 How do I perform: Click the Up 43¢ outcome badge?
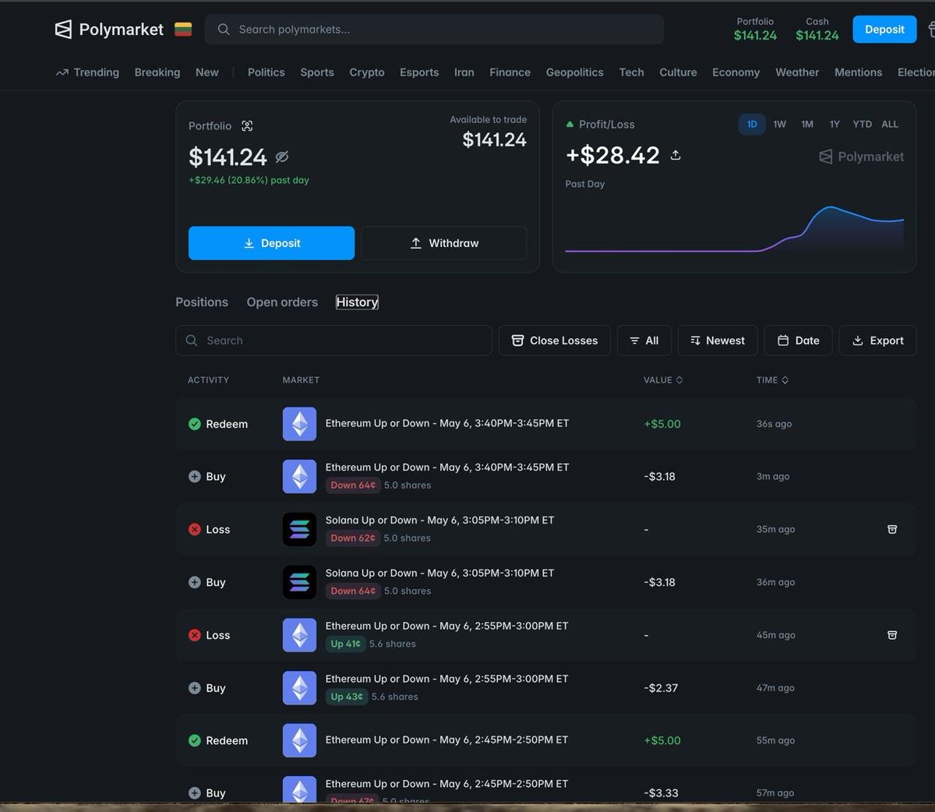pos(347,697)
